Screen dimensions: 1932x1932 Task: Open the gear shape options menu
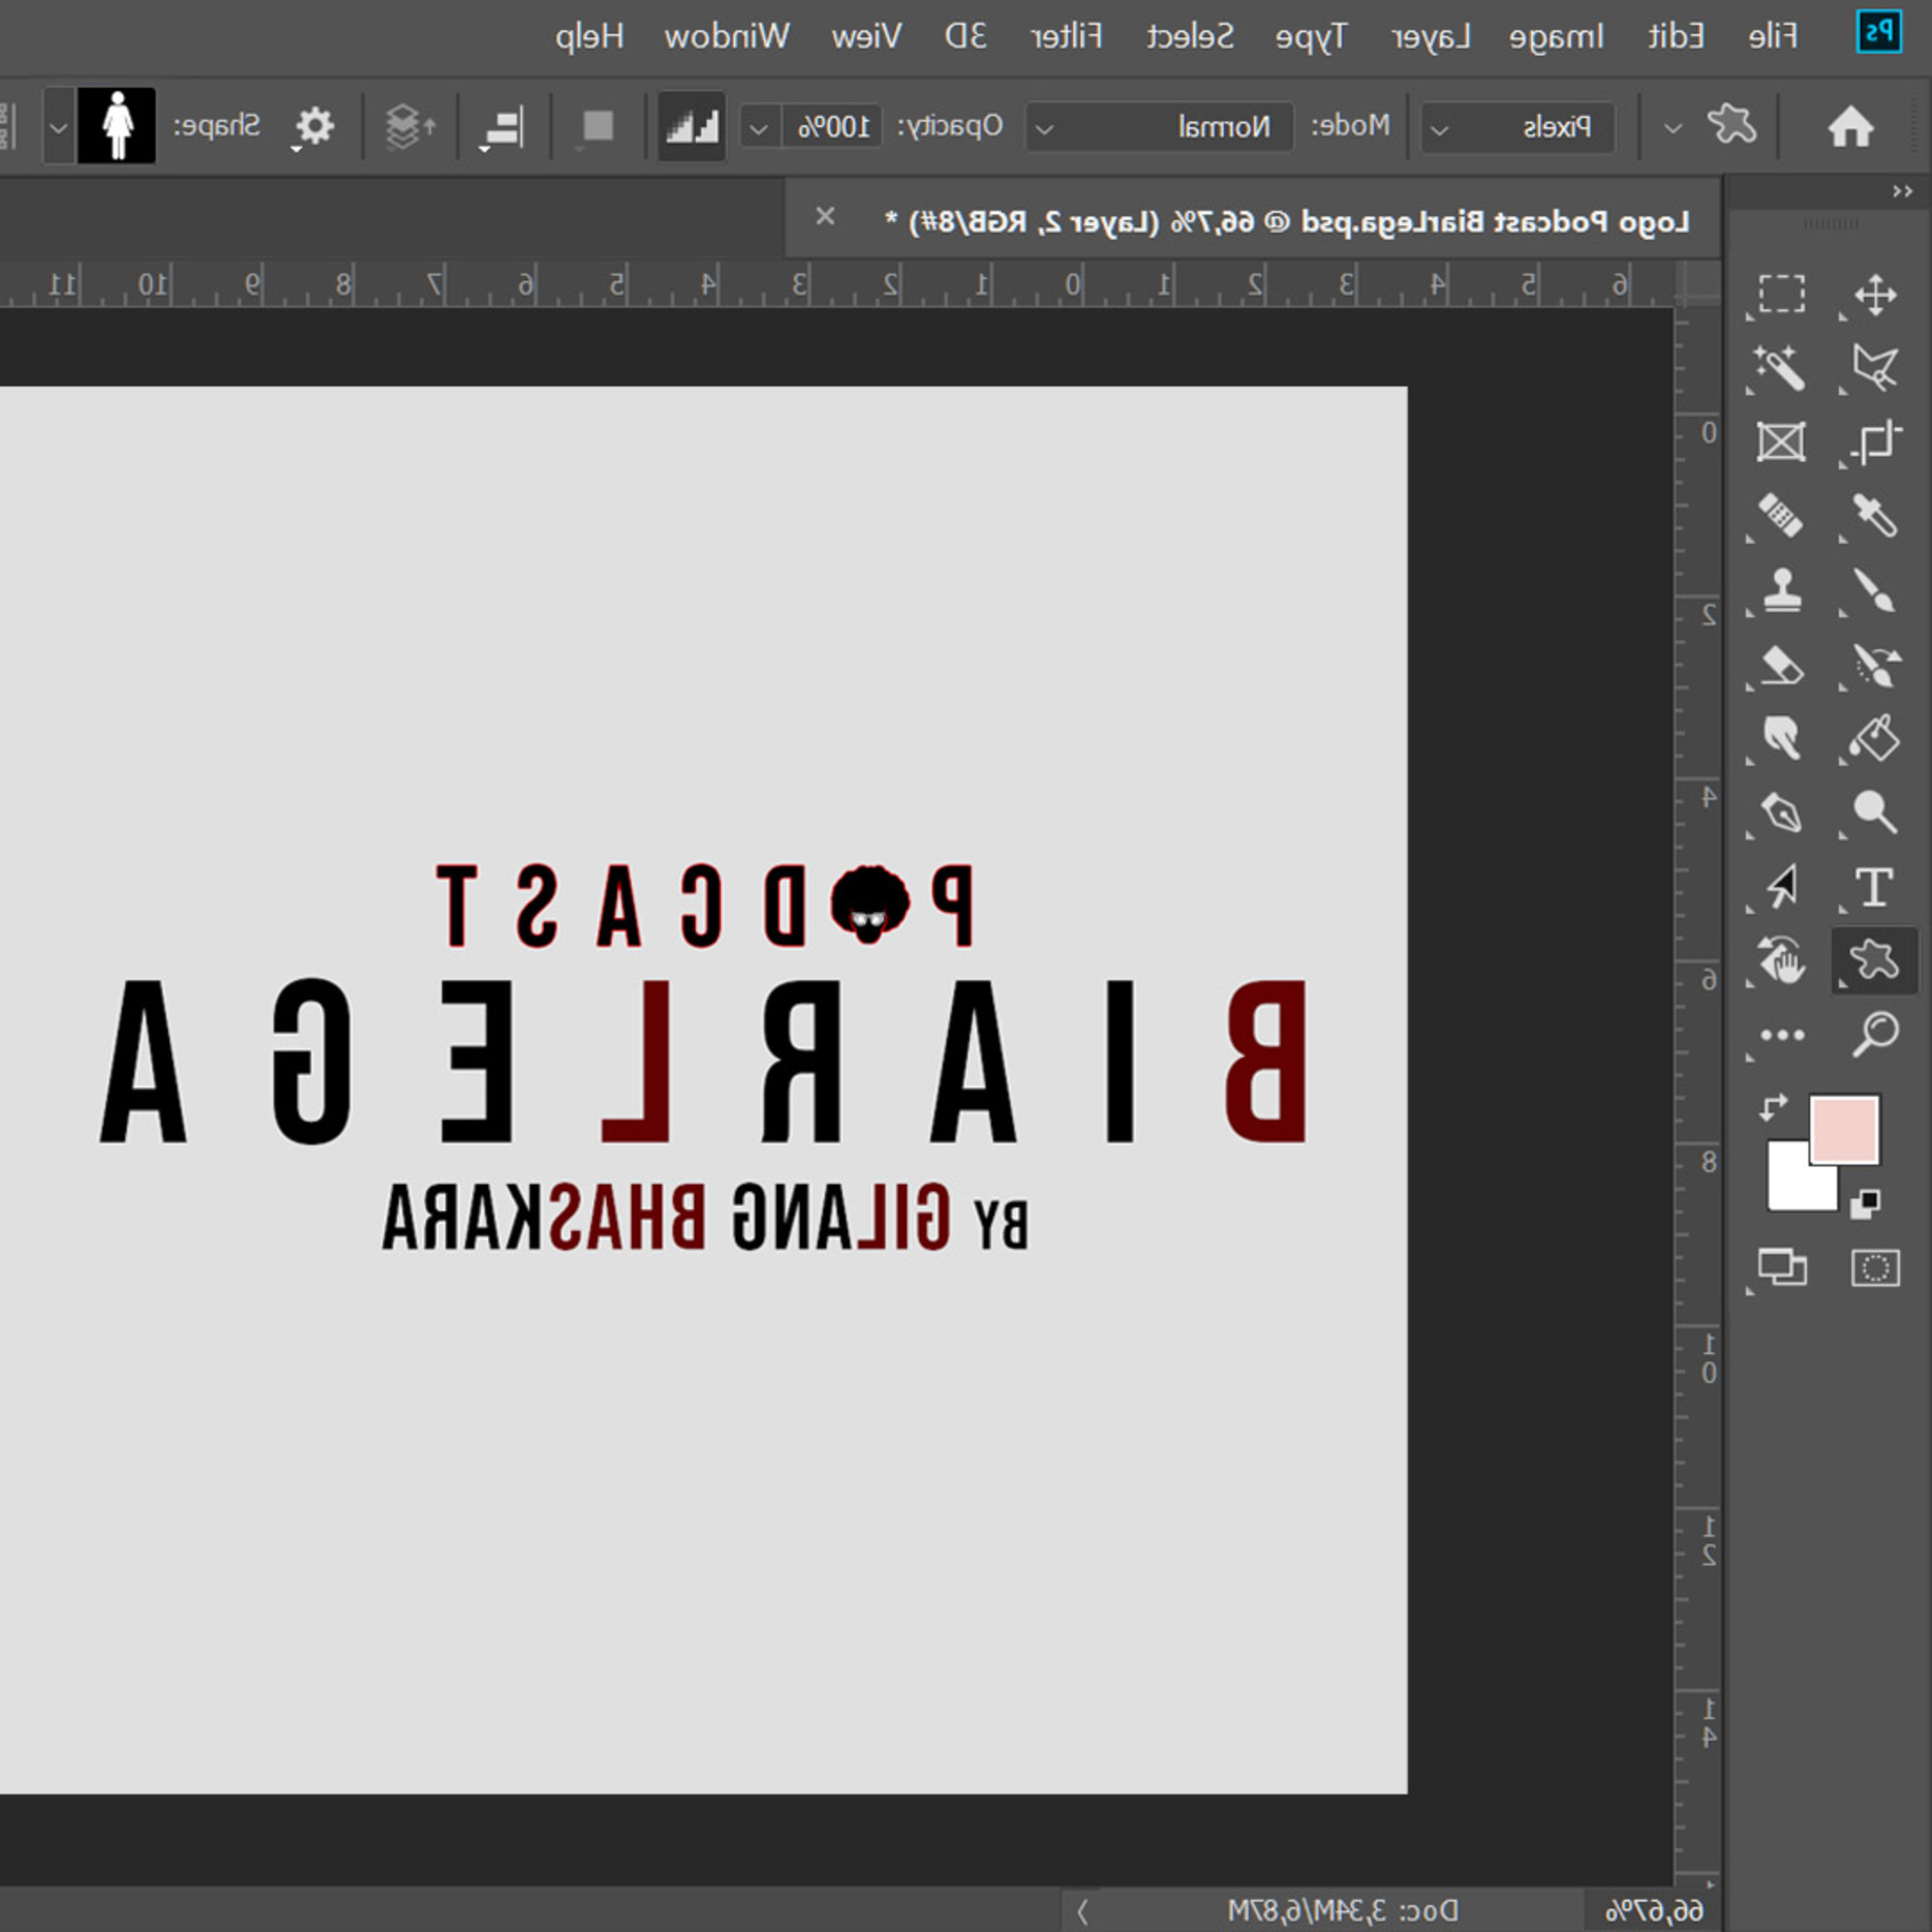314,127
